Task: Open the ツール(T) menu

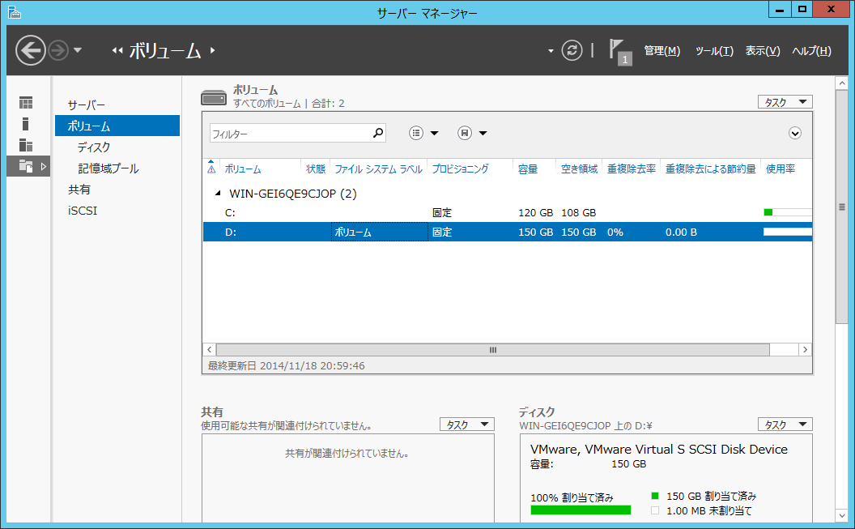Action: tap(713, 51)
